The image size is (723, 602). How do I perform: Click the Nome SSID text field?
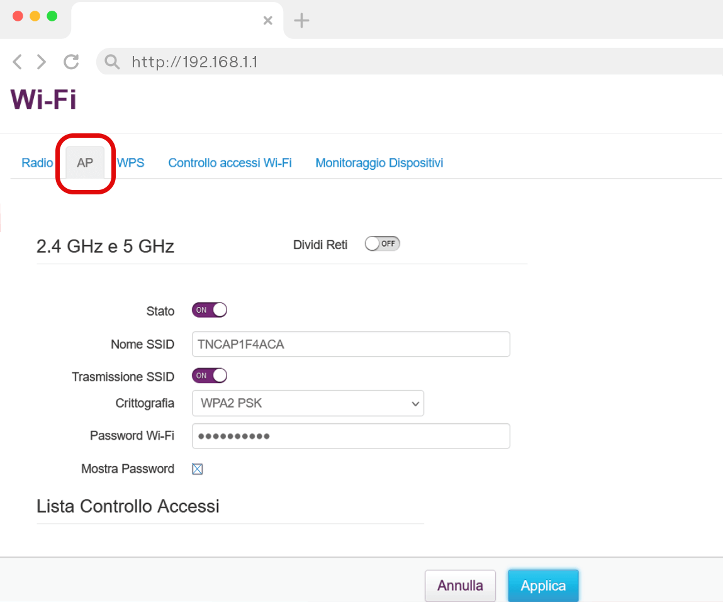[x=350, y=345]
